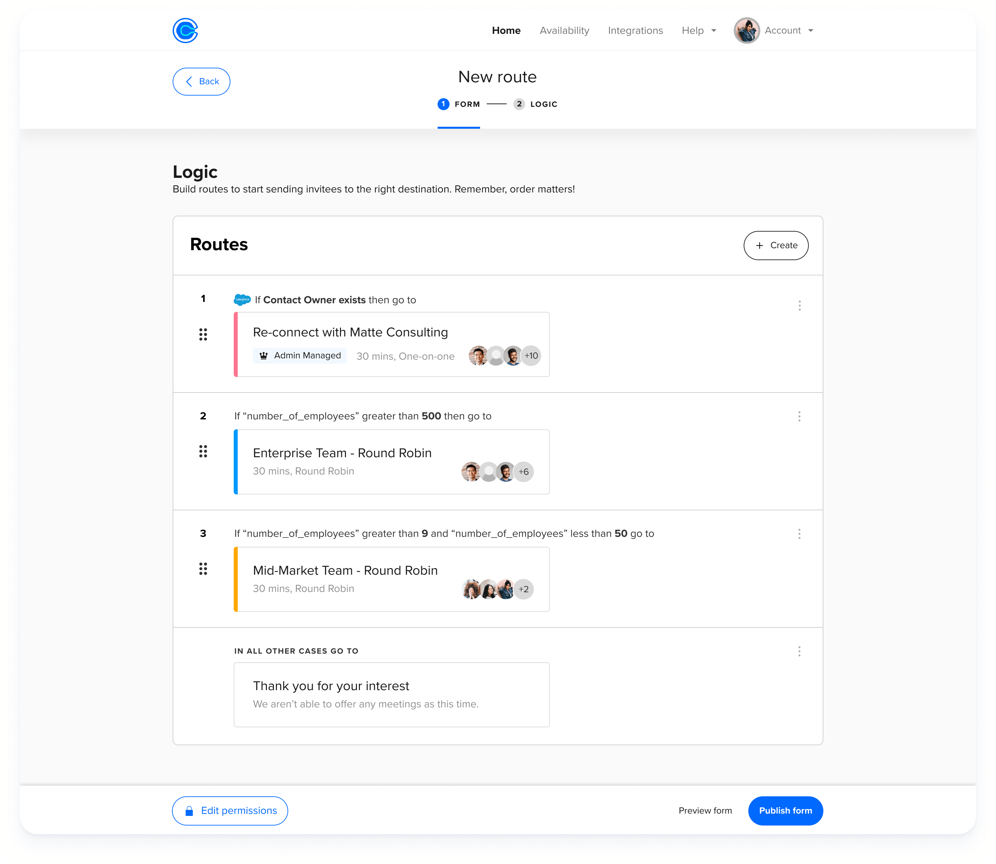Image resolution: width=996 pixels, height=864 pixels.
Task: Open the three-dot menu for route 1
Action: coord(799,306)
